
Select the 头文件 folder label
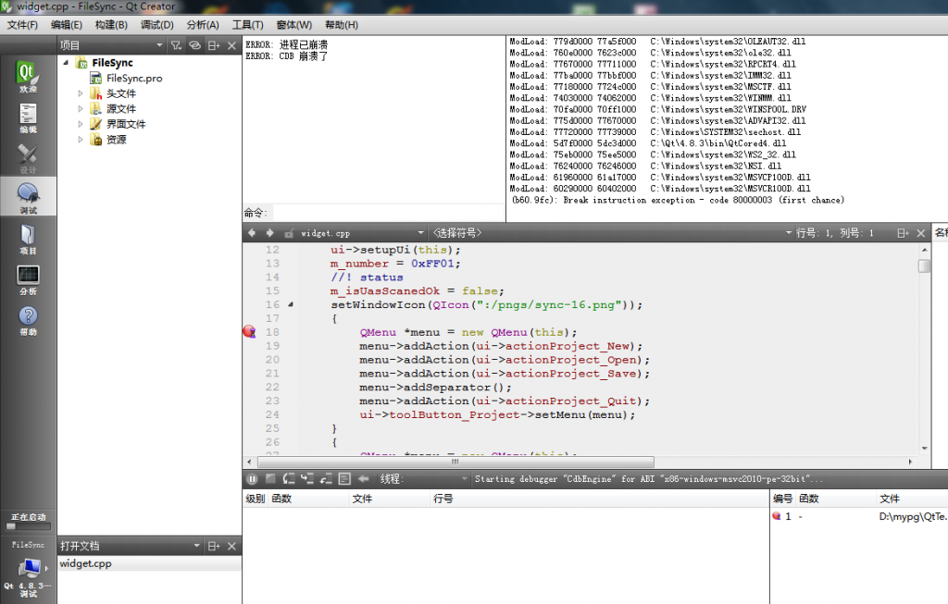click(x=121, y=93)
